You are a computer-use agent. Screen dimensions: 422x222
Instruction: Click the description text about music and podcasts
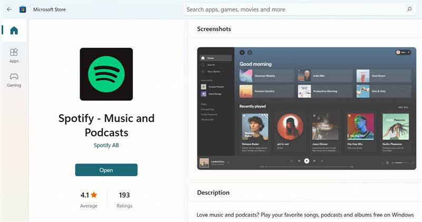tap(305, 215)
